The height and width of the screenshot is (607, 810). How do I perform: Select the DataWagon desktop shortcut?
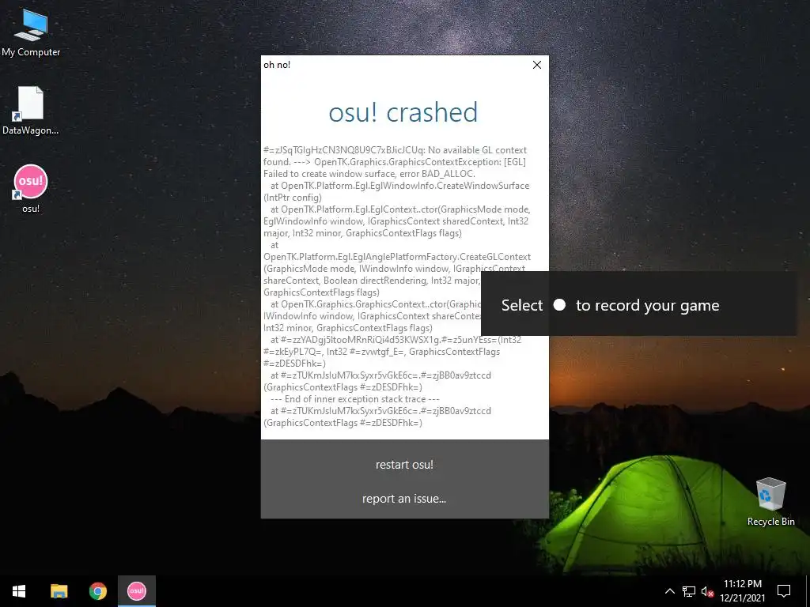(x=31, y=111)
